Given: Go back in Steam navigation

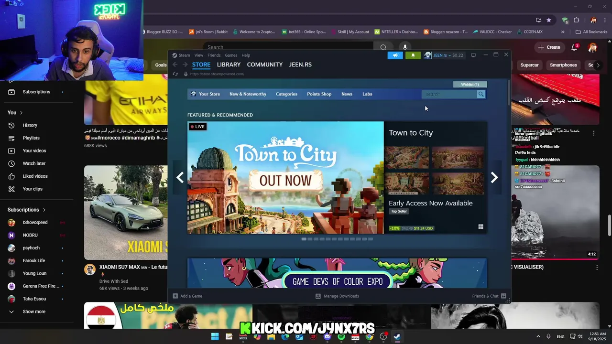Looking at the screenshot, I should pos(175,64).
